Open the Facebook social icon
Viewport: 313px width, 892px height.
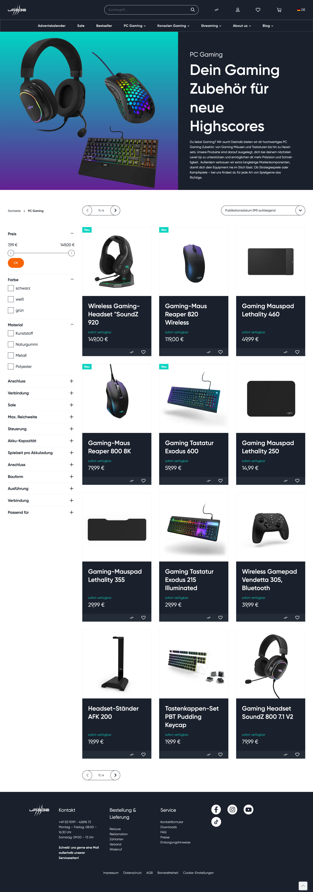pos(216,809)
